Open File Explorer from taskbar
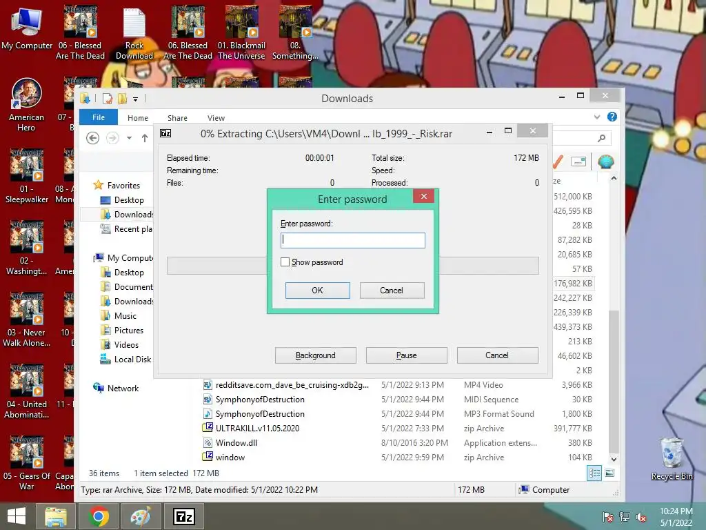Image resolution: width=706 pixels, height=530 pixels. (56, 516)
